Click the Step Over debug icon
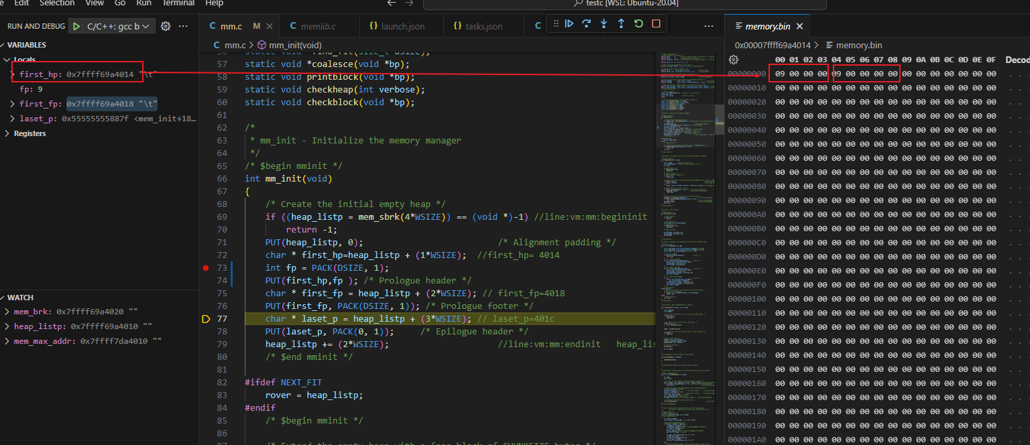The image size is (1030, 445). click(x=587, y=24)
